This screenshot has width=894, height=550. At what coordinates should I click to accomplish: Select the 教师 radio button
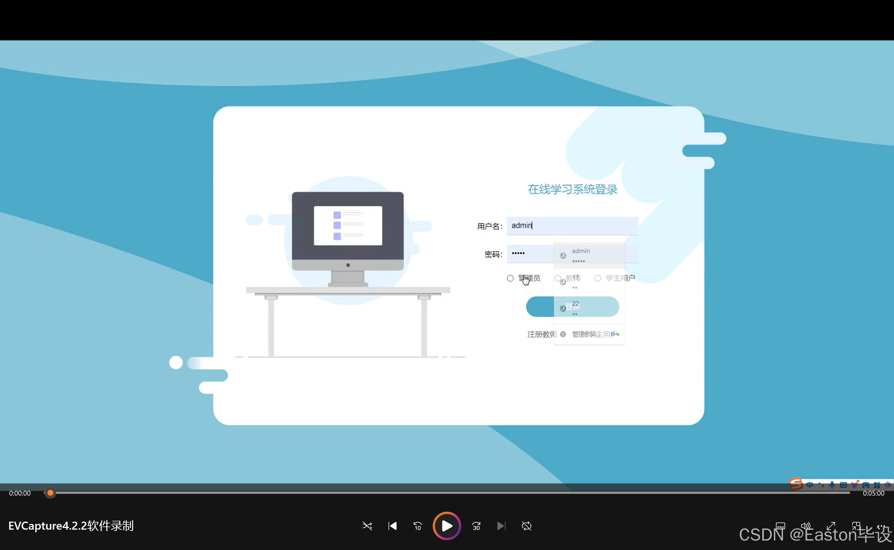(x=557, y=278)
